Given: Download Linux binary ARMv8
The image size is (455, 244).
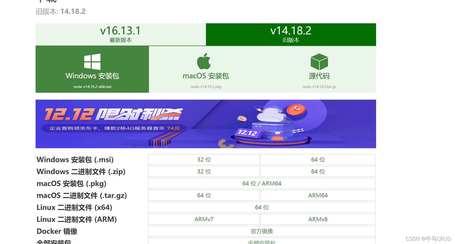Looking at the screenshot, I should [318, 219].
